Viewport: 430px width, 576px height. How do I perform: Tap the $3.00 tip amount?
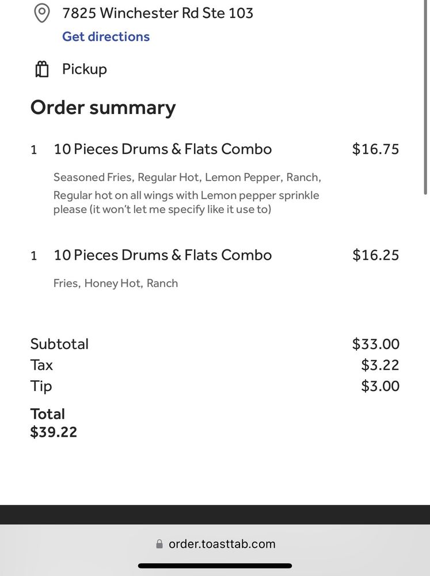[380, 386]
